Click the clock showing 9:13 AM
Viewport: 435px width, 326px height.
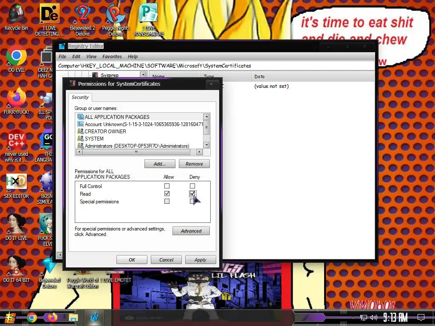pyautogui.click(x=395, y=318)
